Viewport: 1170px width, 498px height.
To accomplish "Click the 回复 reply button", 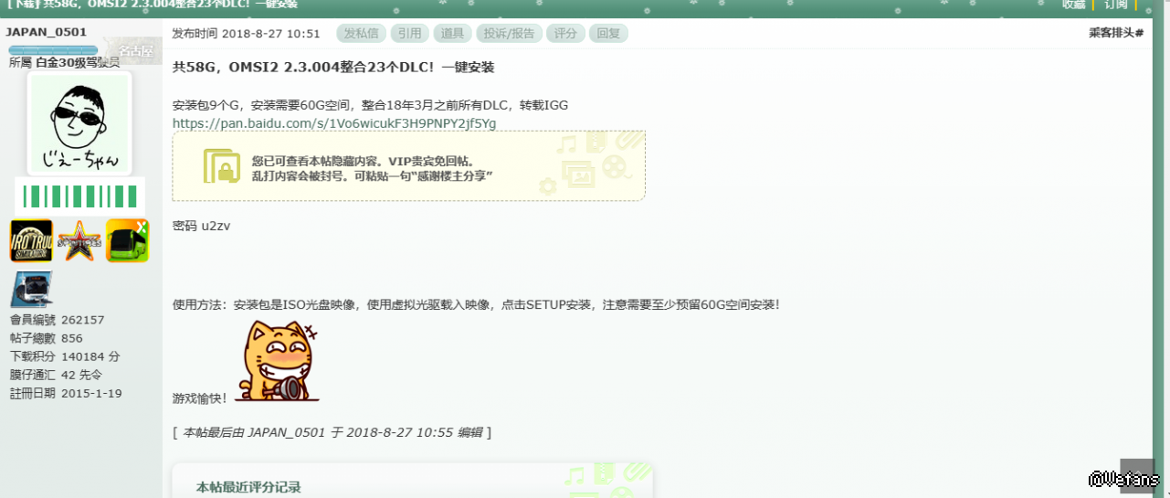I will click(x=608, y=34).
